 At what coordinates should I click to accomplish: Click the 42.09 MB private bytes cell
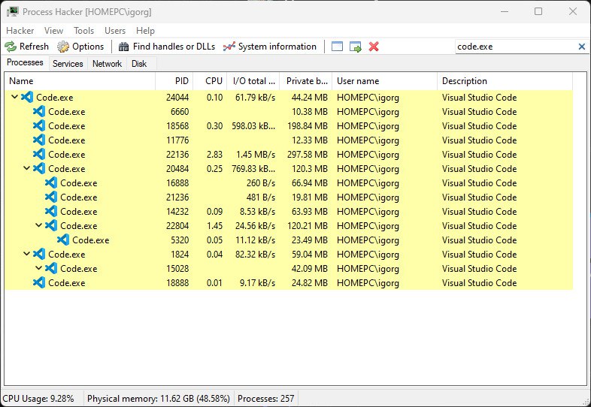coord(310,268)
